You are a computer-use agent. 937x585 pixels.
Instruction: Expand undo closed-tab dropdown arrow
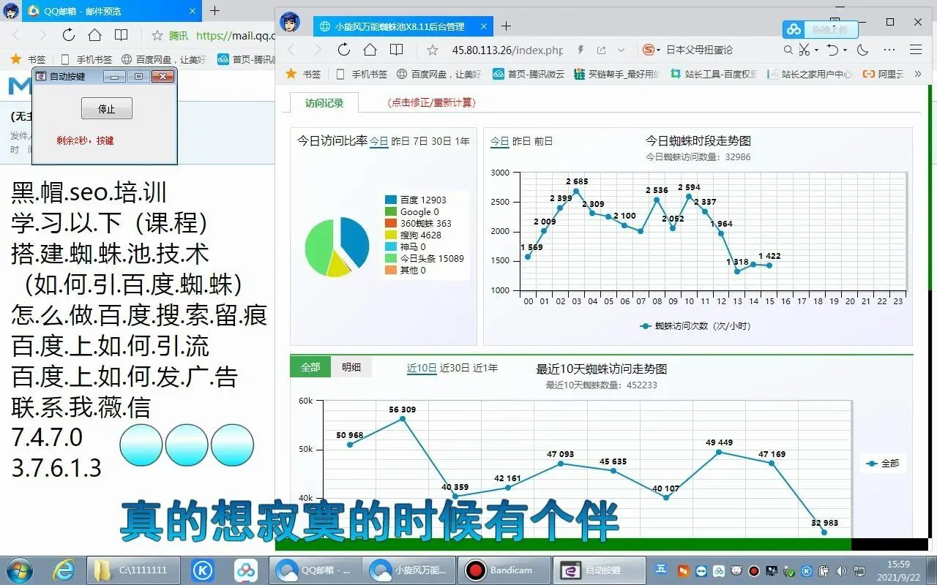(845, 50)
